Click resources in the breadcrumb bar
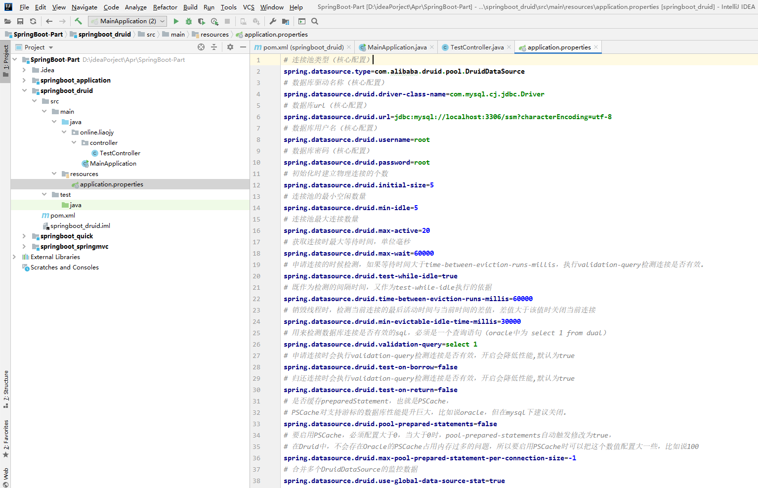Image resolution: width=758 pixels, height=488 pixels. tap(214, 34)
